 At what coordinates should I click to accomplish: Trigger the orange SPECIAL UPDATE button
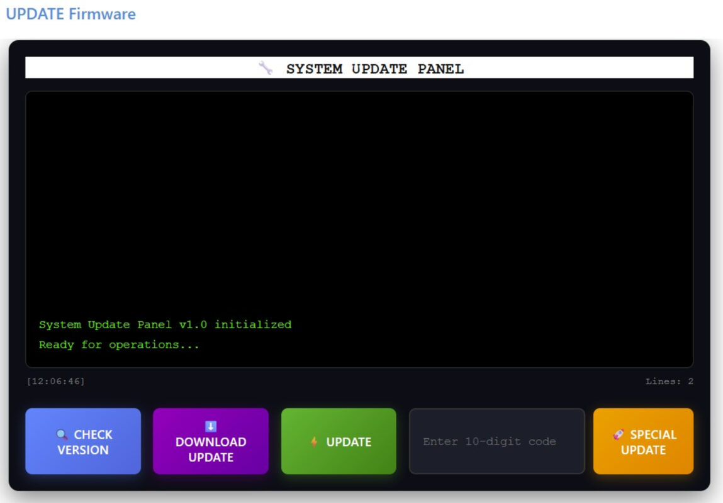click(x=643, y=441)
